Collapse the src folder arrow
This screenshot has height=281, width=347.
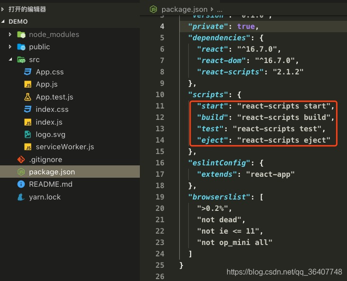tap(10, 59)
